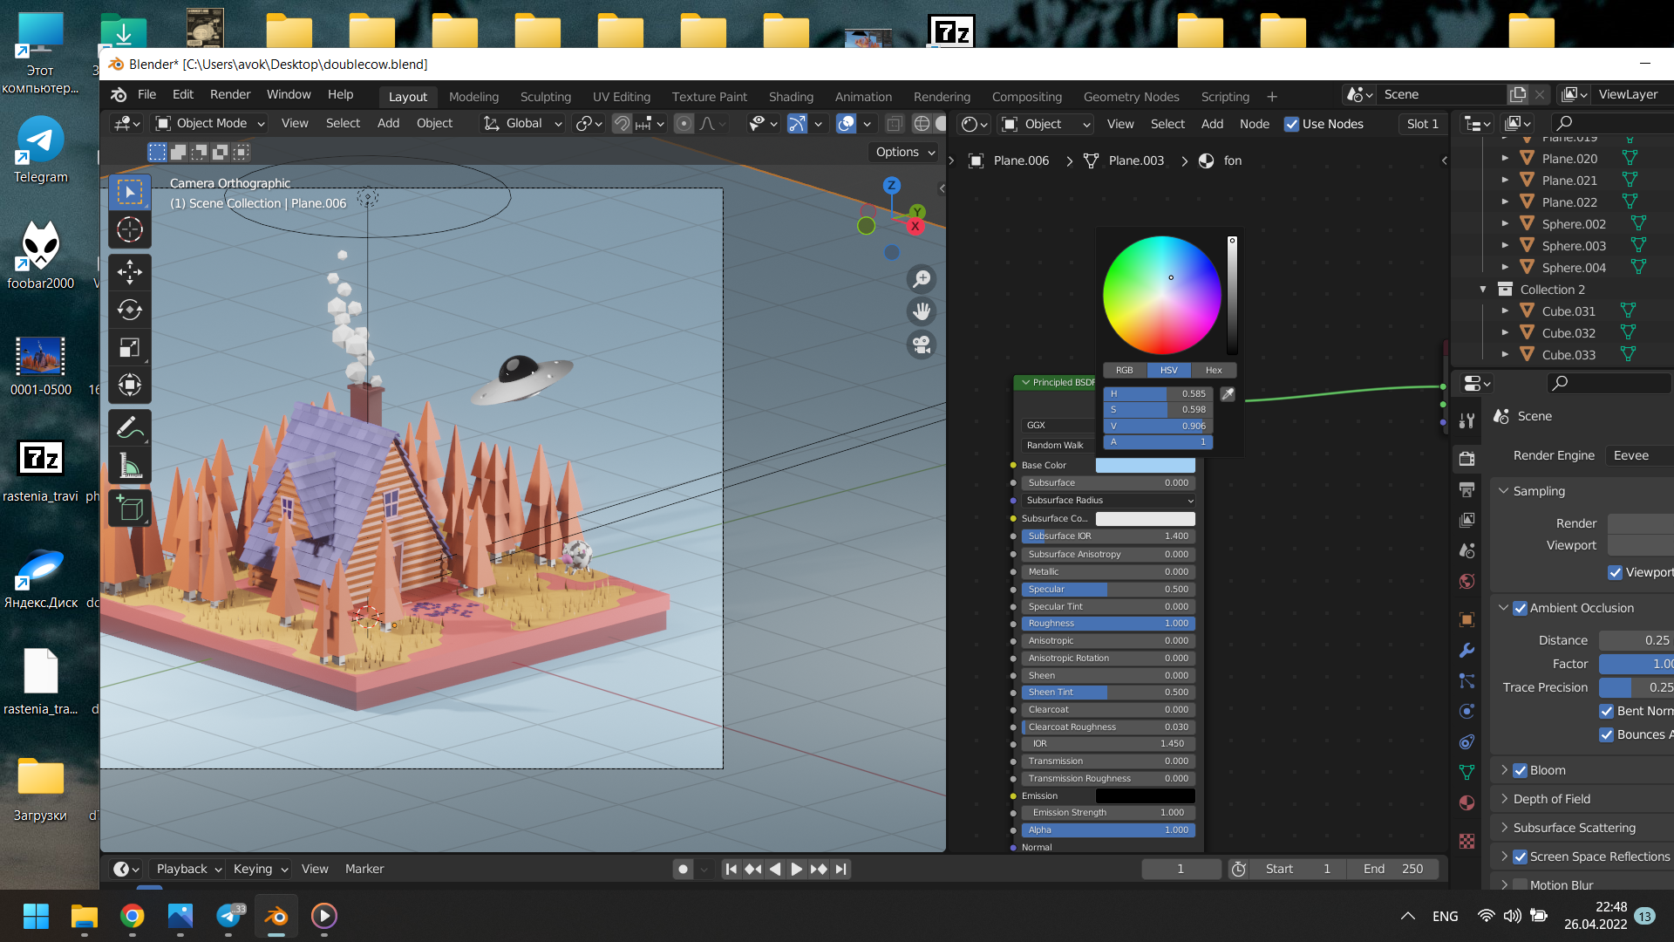1674x942 pixels.
Task: Select the Move tool in viewport toolbar
Action: click(130, 271)
